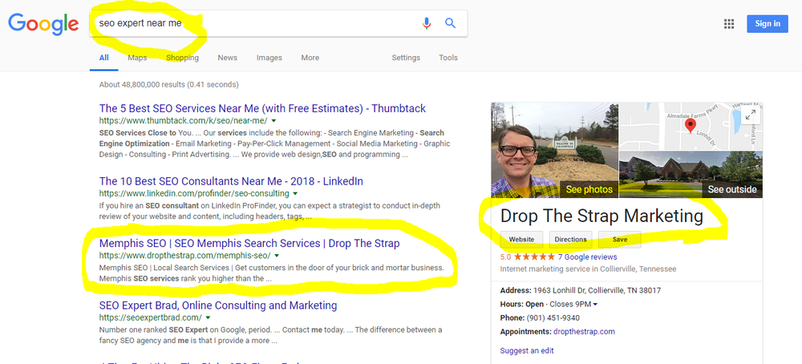This screenshot has height=364, width=802.
Task: Open SEO Expert Brad result link
Action: (x=218, y=305)
